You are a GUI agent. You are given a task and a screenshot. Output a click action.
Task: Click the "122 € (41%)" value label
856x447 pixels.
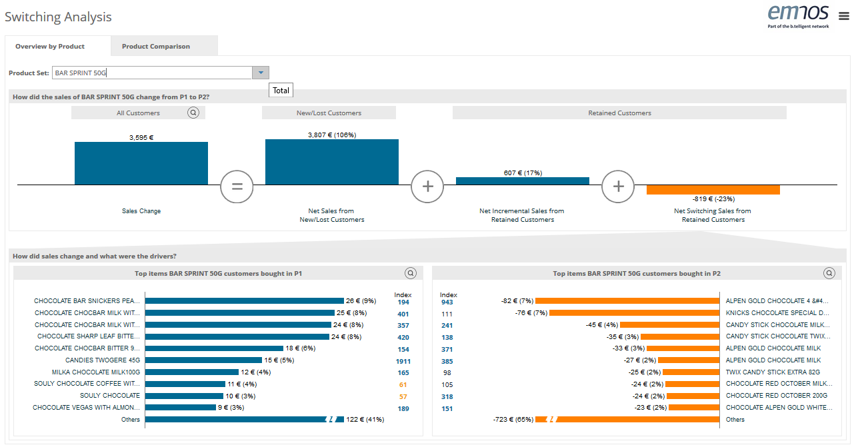pos(365,420)
